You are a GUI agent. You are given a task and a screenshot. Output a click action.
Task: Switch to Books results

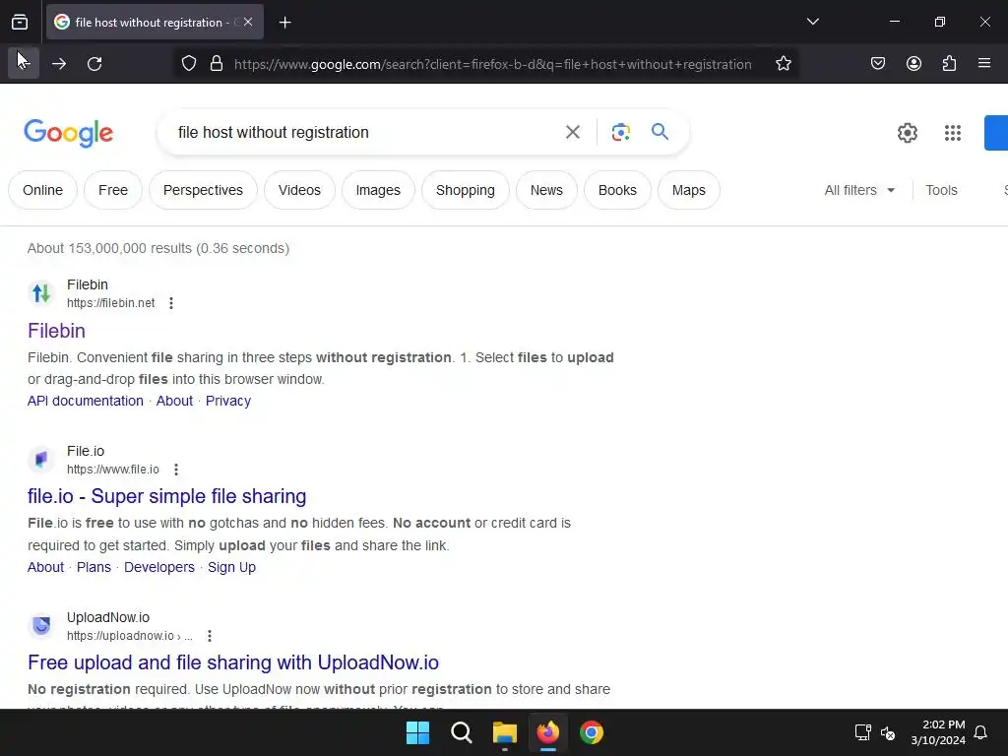[617, 190]
